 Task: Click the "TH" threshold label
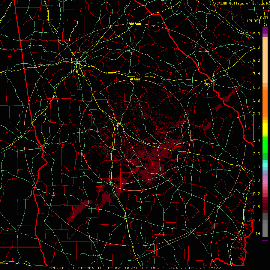pyautogui.click(x=258, y=234)
